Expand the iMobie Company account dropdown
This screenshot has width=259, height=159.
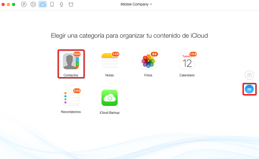tap(136, 4)
